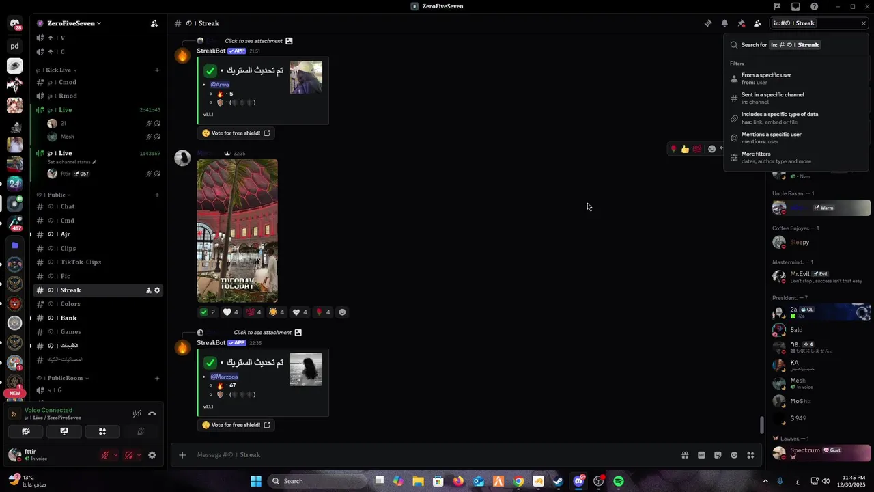Open the Ajr text channel
874x492 pixels.
click(x=98, y=234)
